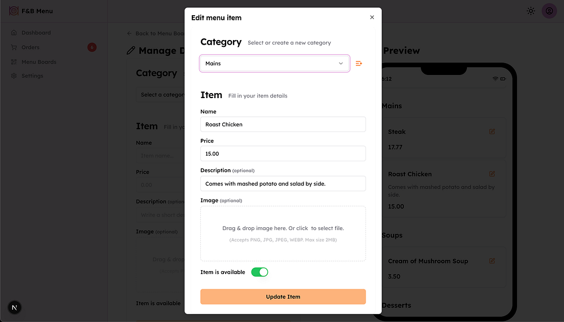The width and height of the screenshot is (564, 322).
Task: Click the edit icon for Steak
Action: click(492, 131)
